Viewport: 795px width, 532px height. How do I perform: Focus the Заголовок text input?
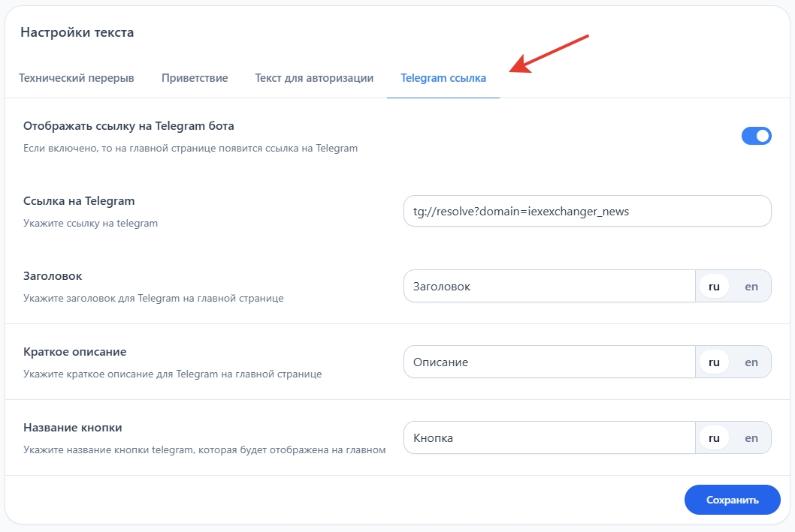pyautogui.click(x=549, y=287)
